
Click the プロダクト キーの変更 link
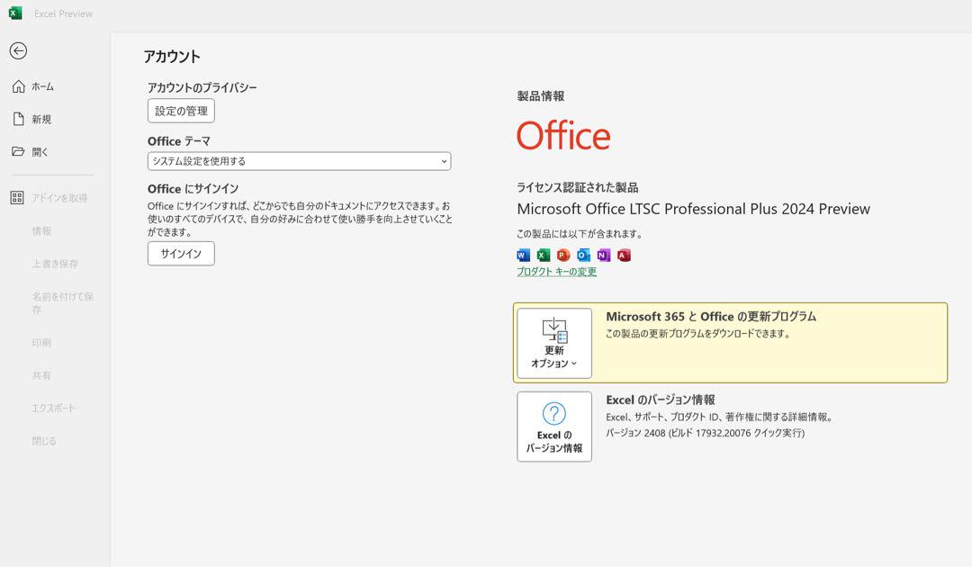pos(557,272)
